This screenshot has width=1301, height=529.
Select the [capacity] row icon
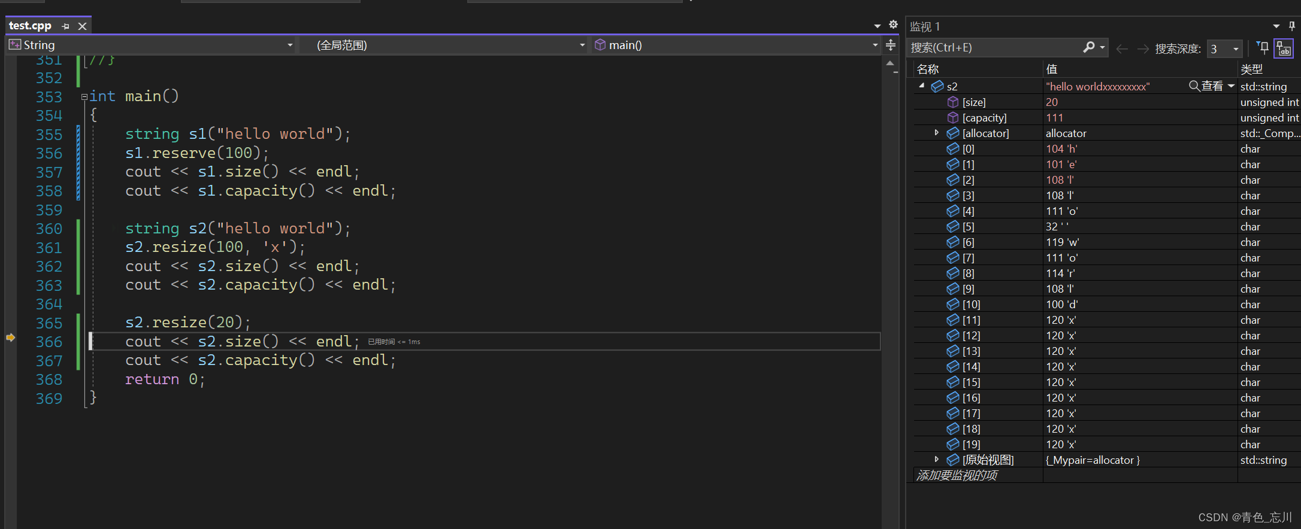point(952,118)
